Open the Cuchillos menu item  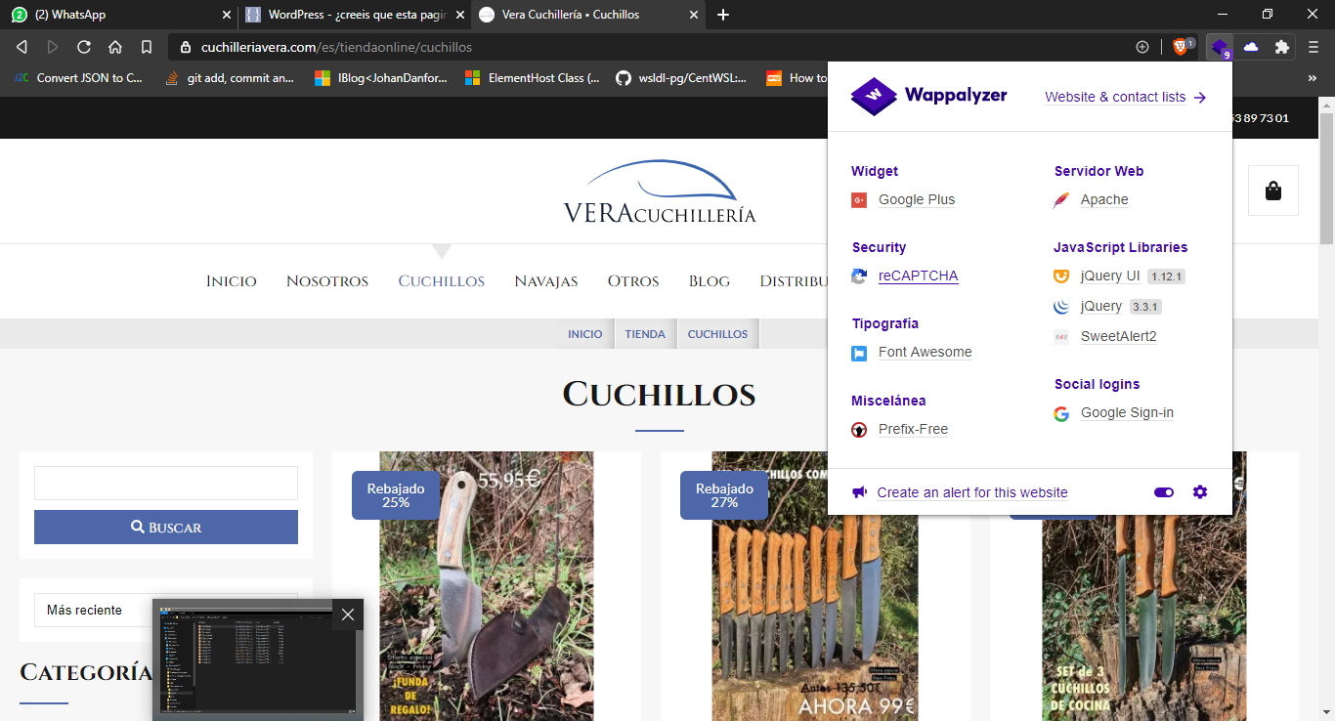coord(442,281)
